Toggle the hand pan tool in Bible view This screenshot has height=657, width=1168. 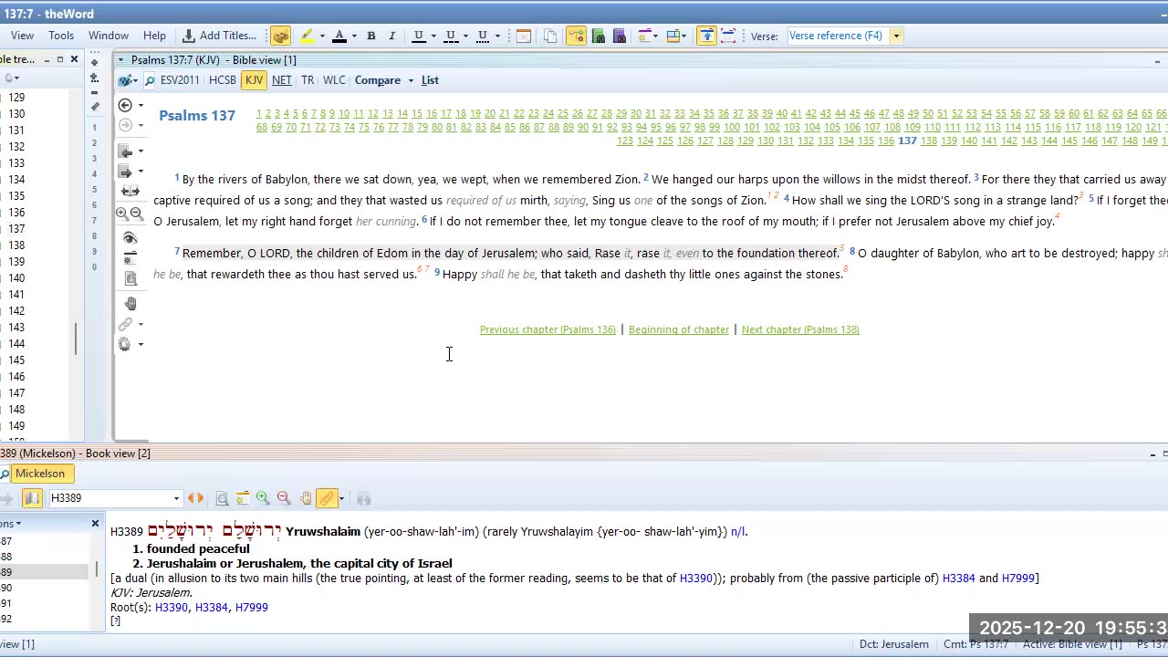pyautogui.click(x=130, y=303)
